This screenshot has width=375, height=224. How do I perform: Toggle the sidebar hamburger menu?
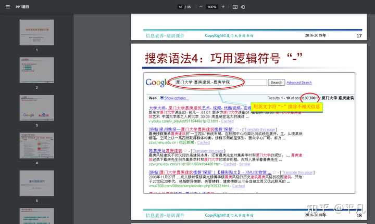[x=8, y=7]
